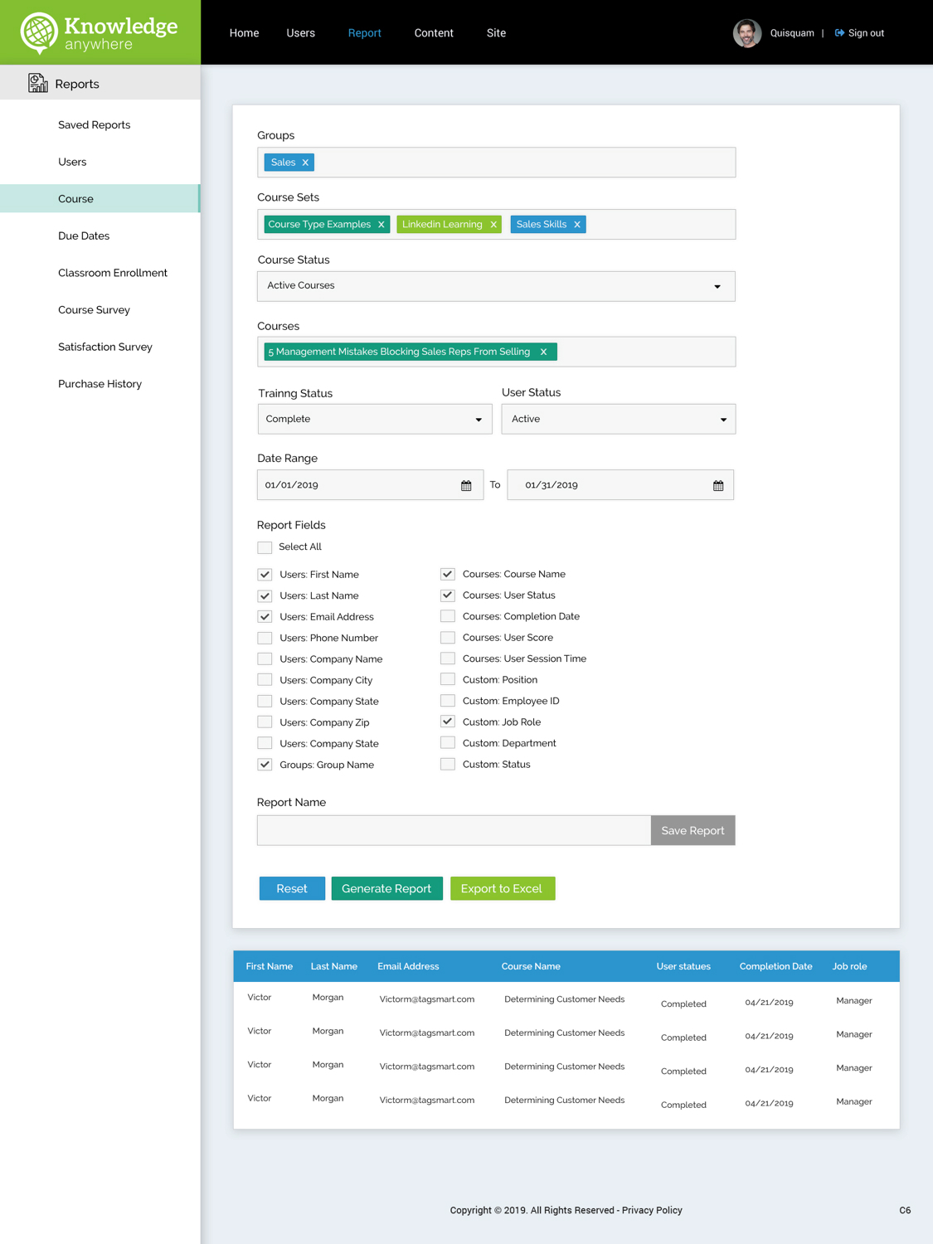Enable Courses: Completion Date field
This screenshot has width=933, height=1244.
(448, 616)
